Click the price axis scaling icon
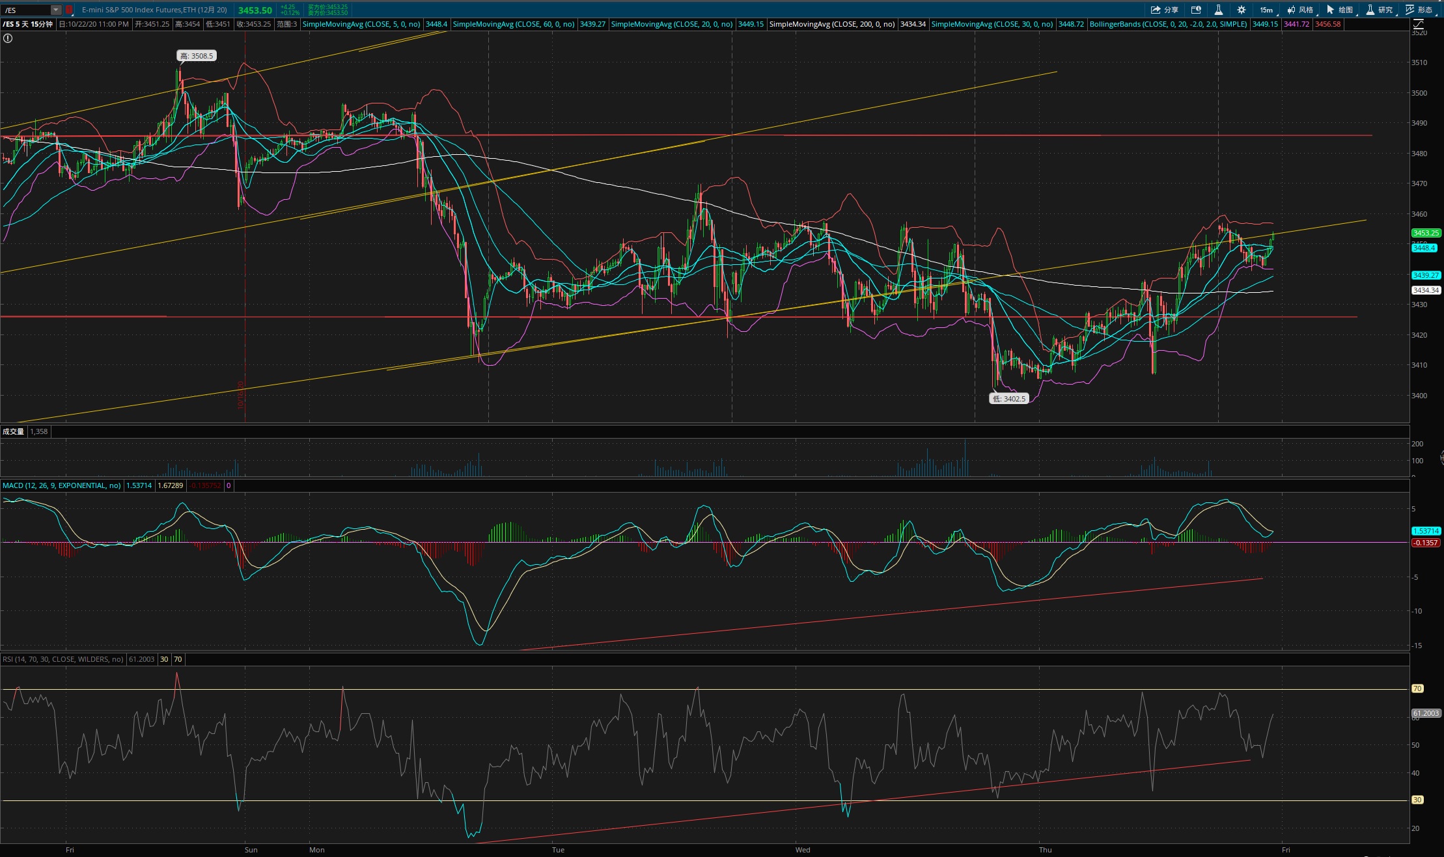Viewport: 1444px width, 857px height. pyautogui.click(x=1419, y=24)
